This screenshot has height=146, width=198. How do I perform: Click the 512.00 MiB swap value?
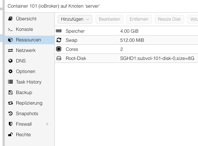click(132, 40)
